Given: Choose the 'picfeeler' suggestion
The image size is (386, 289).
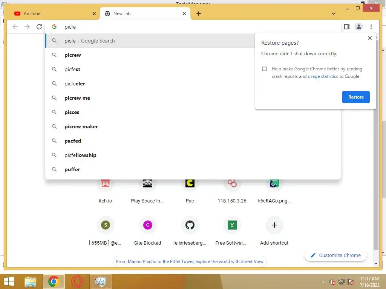Looking at the screenshot, I should click(x=193, y=84).
